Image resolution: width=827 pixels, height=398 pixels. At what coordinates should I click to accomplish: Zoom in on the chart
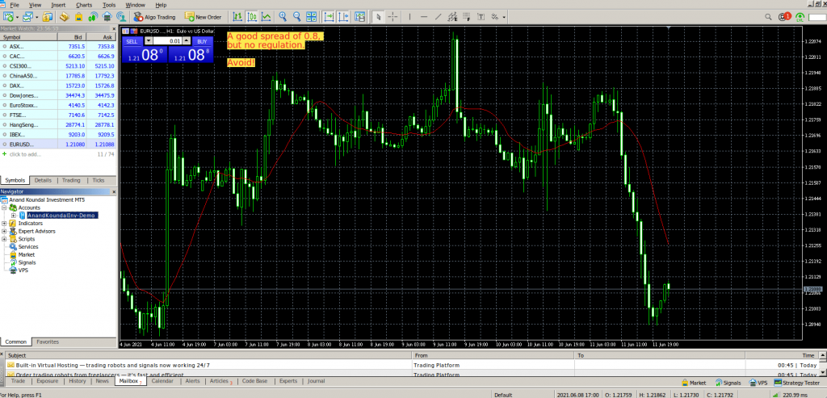click(x=283, y=18)
